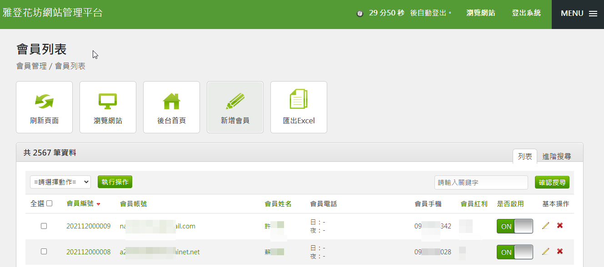Click the hamburger MENU icon
This screenshot has height=267, width=604.
pyautogui.click(x=593, y=14)
